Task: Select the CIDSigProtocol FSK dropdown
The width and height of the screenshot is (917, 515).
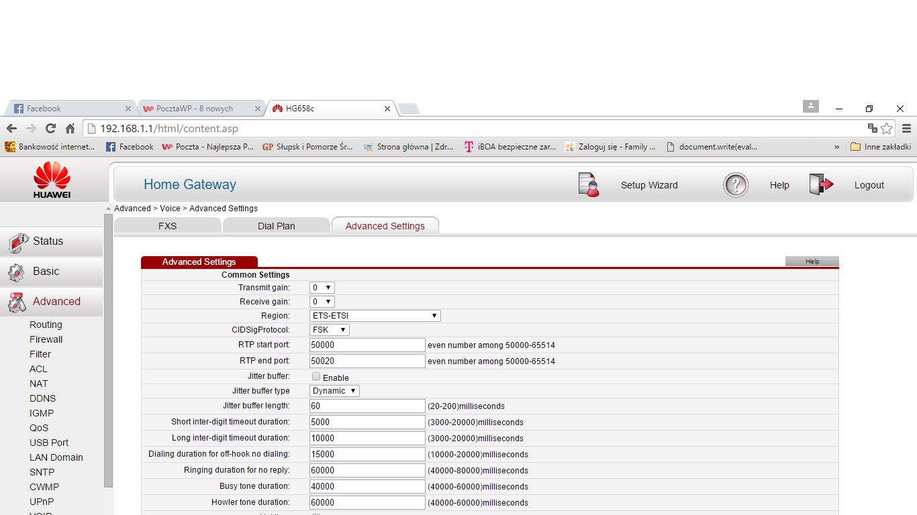Action: point(329,330)
